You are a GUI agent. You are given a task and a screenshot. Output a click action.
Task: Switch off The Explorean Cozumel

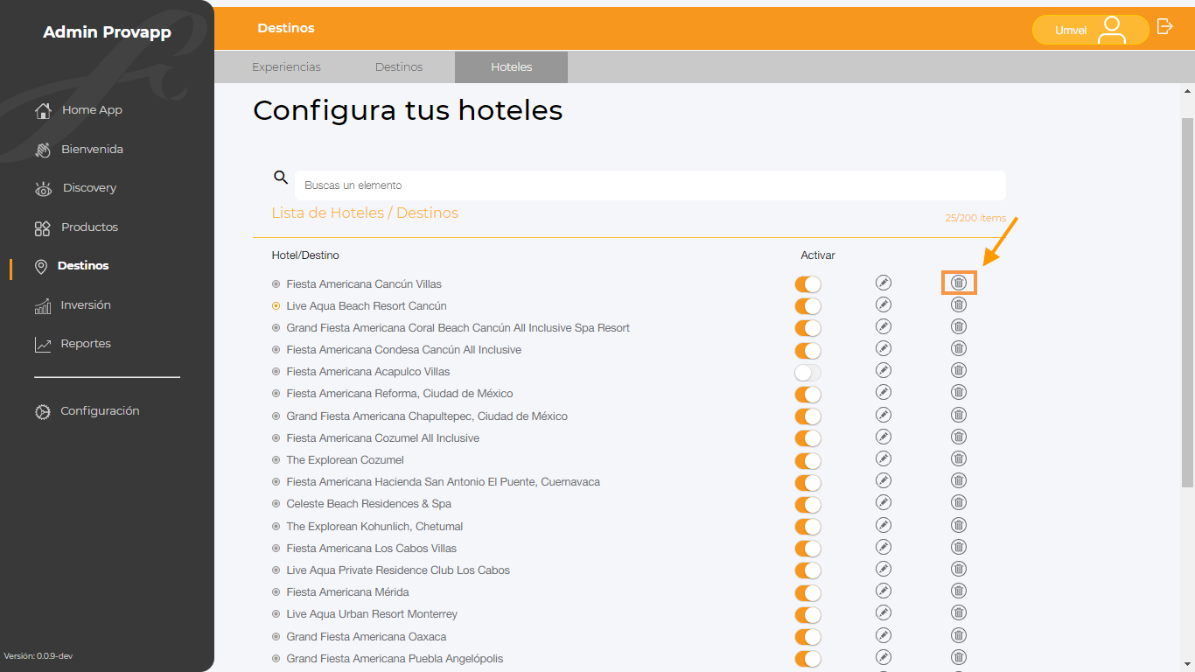coord(807,460)
